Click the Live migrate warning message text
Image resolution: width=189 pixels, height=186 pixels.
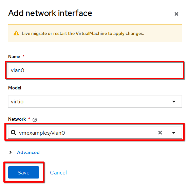pyautogui.click(x=83, y=33)
